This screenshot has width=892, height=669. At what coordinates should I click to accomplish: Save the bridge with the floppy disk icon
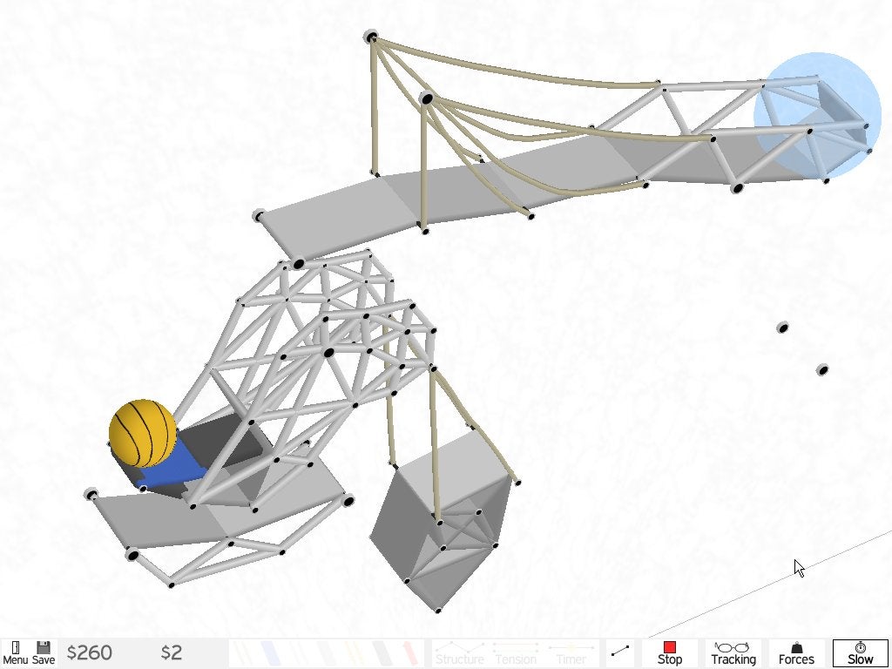pyautogui.click(x=44, y=653)
